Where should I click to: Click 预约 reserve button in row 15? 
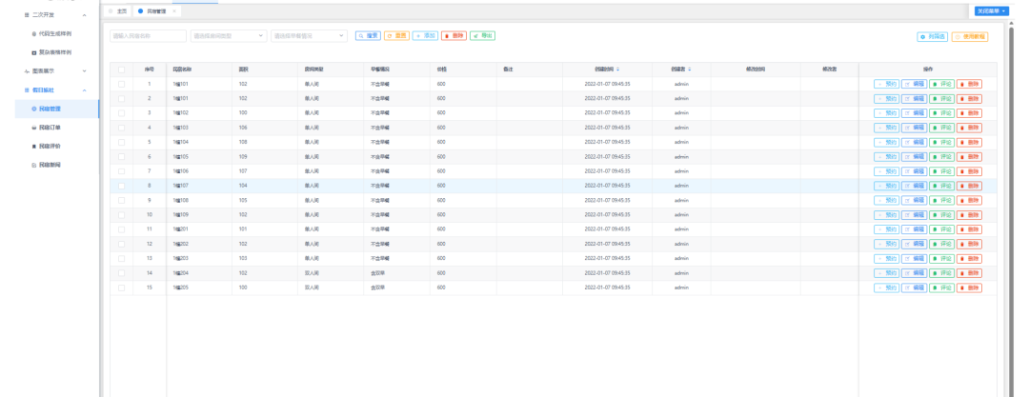point(887,288)
